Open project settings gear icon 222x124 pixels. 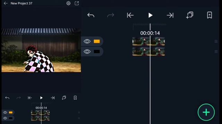[68, 3]
